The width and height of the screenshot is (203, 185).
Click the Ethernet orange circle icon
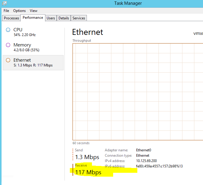point(8,60)
